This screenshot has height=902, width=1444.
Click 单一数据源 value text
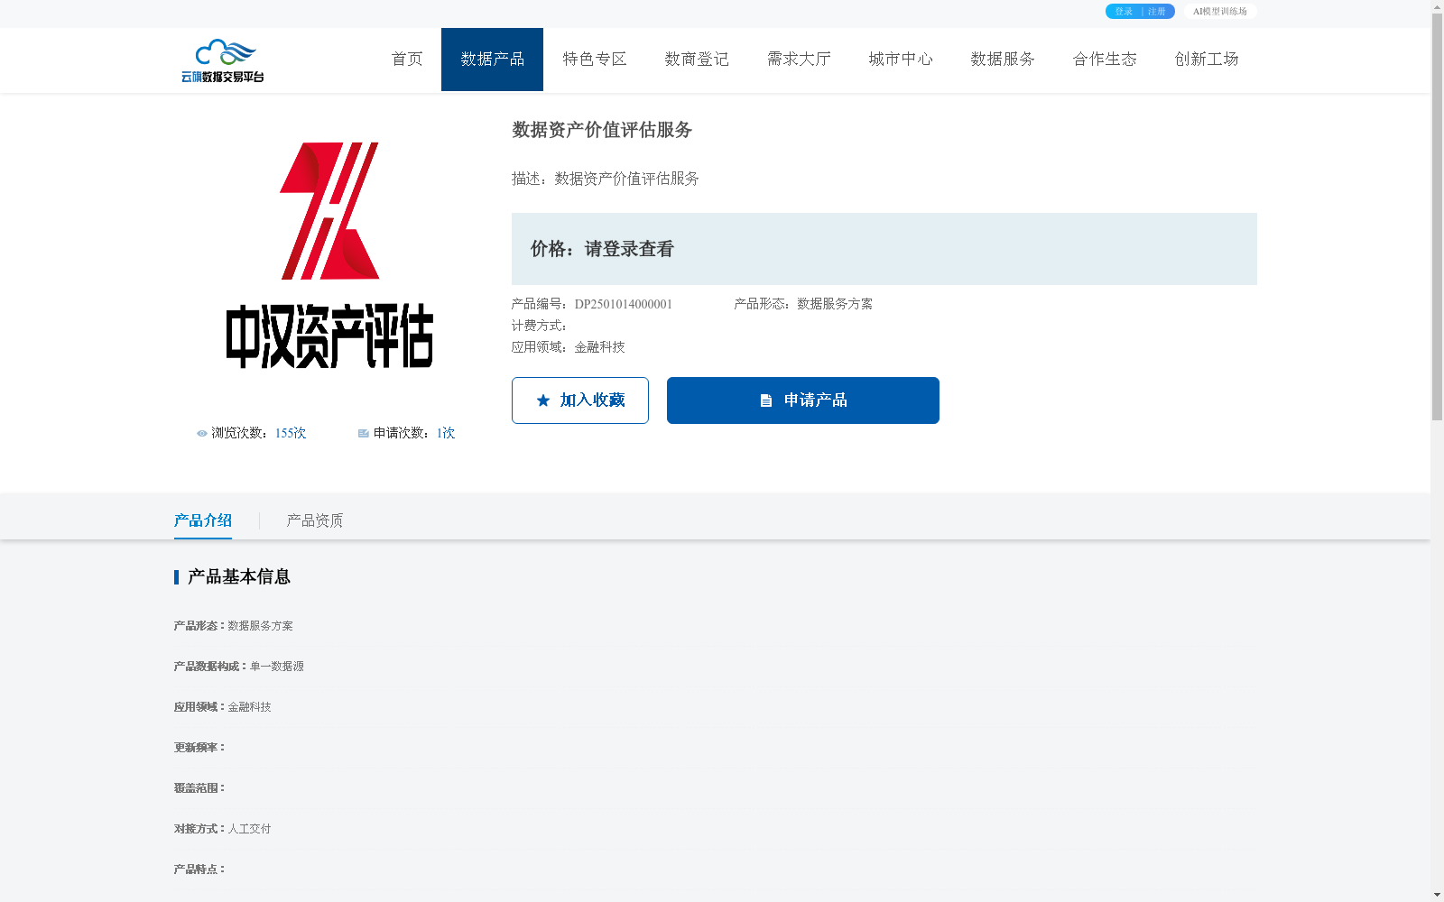(277, 667)
